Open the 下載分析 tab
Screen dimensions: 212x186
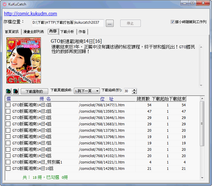(67, 32)
